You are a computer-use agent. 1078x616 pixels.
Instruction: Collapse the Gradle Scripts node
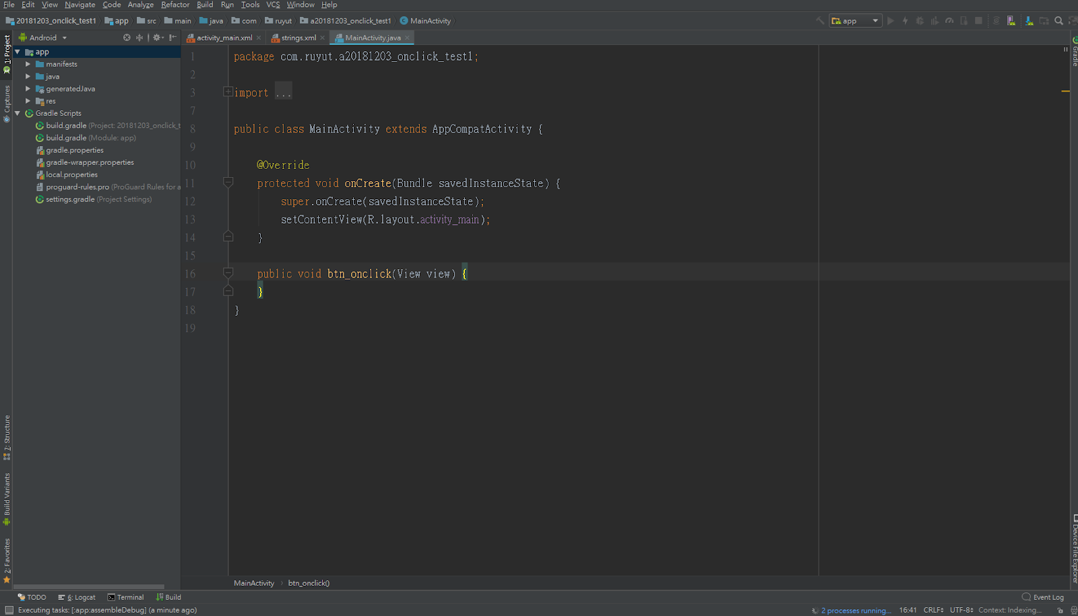tap(18, 113)
